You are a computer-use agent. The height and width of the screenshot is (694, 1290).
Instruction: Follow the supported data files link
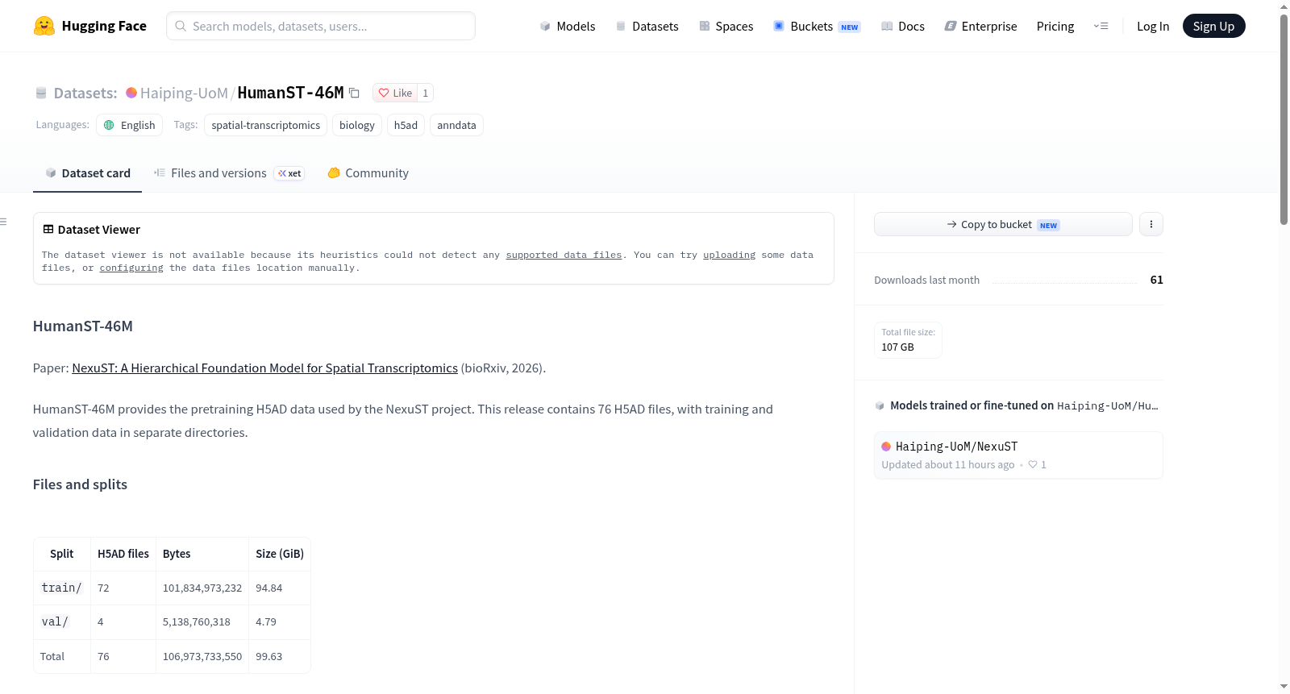coord(564,255)
